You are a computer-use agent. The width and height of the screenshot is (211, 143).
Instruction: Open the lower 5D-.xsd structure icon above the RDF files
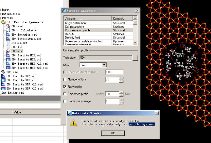(x=3, y=72)
